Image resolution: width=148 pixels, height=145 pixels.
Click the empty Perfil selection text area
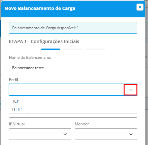tap(66, 90)
